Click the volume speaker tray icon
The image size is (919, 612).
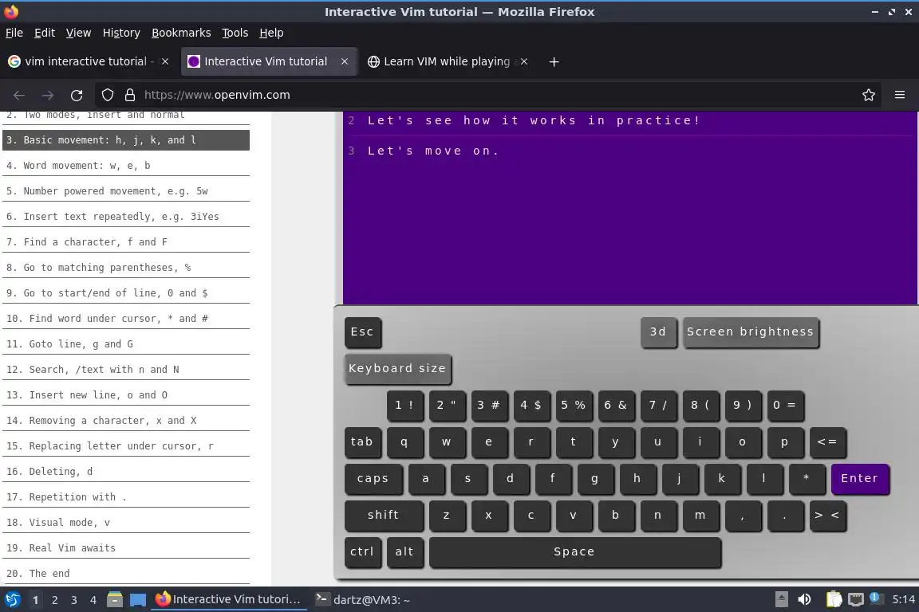point(804,599)
